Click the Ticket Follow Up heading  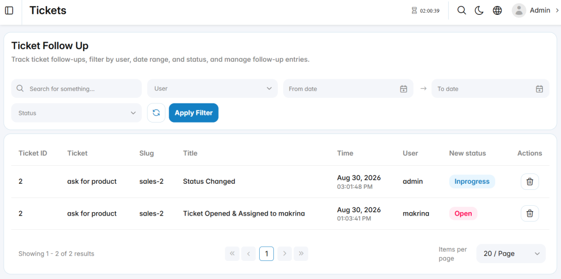50,46
